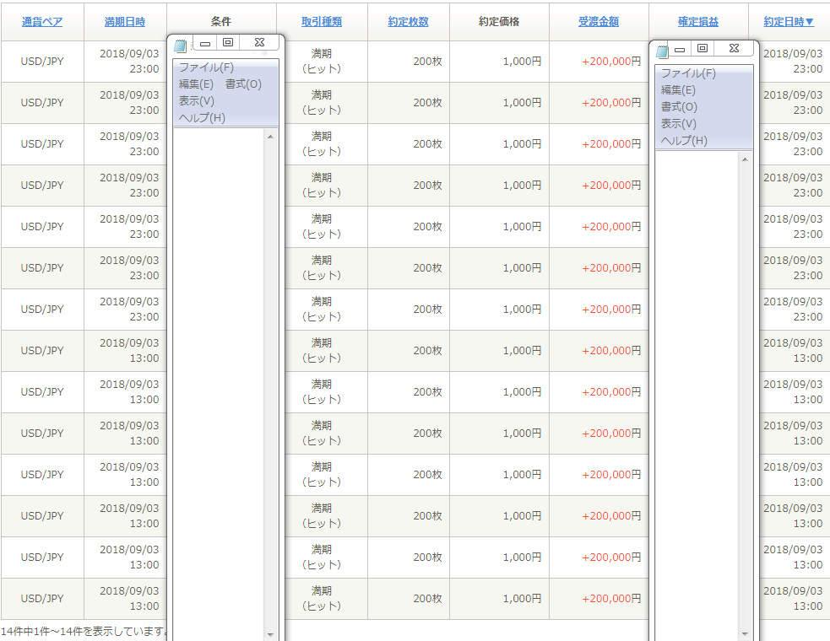
Task: Click Notepad icon in right window title bar
Action: pyautogui.click(x=663, y=51)
